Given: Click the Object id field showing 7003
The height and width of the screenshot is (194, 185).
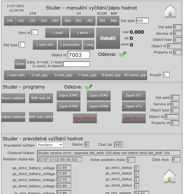Looking at the screenshot, I should click(x=79, y=55).
